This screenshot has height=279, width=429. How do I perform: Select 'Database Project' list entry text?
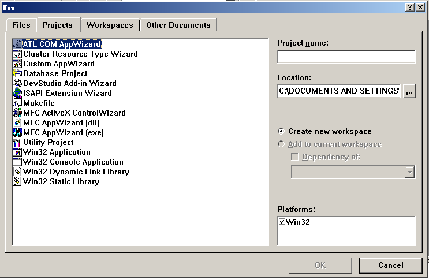point(55,74)
